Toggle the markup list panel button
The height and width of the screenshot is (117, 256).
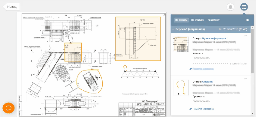(244, 7)
